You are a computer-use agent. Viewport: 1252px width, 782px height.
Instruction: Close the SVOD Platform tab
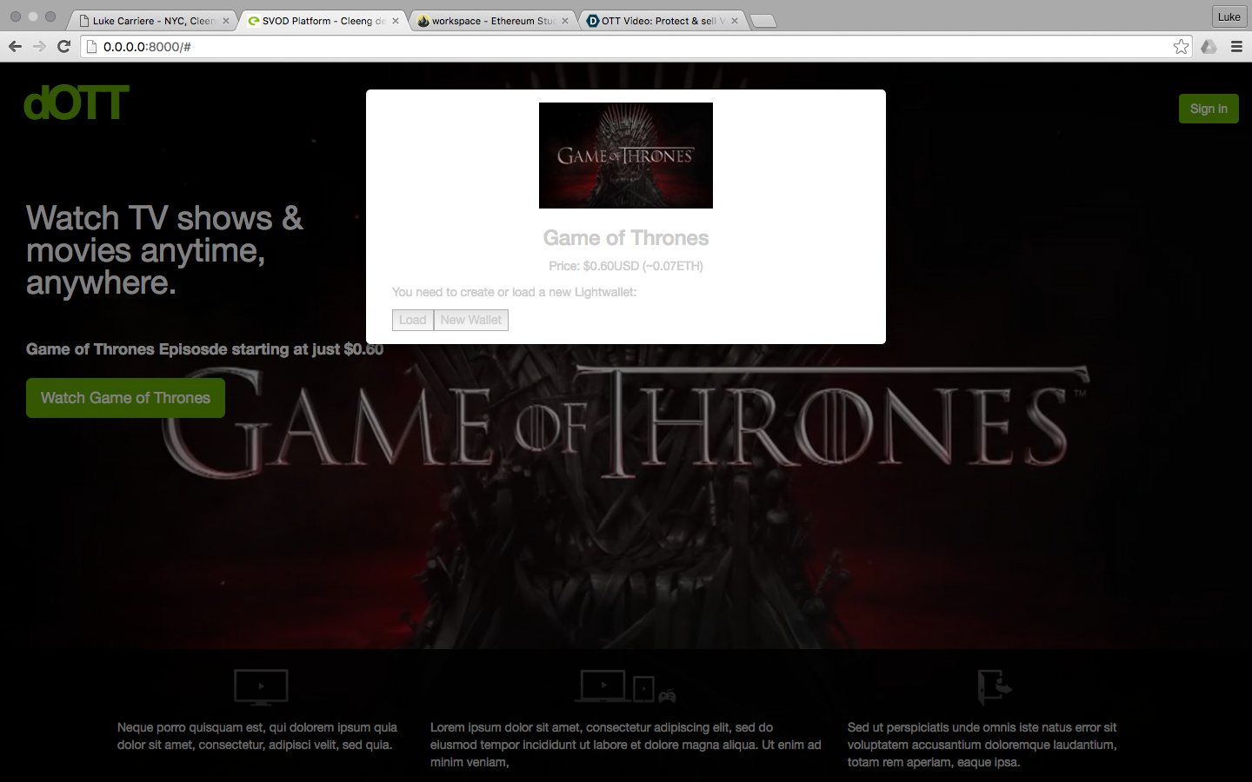[x=396, y=21]
